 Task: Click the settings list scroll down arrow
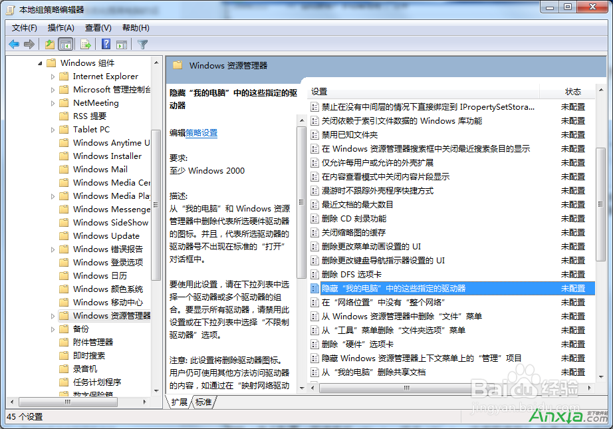[601, 377]
